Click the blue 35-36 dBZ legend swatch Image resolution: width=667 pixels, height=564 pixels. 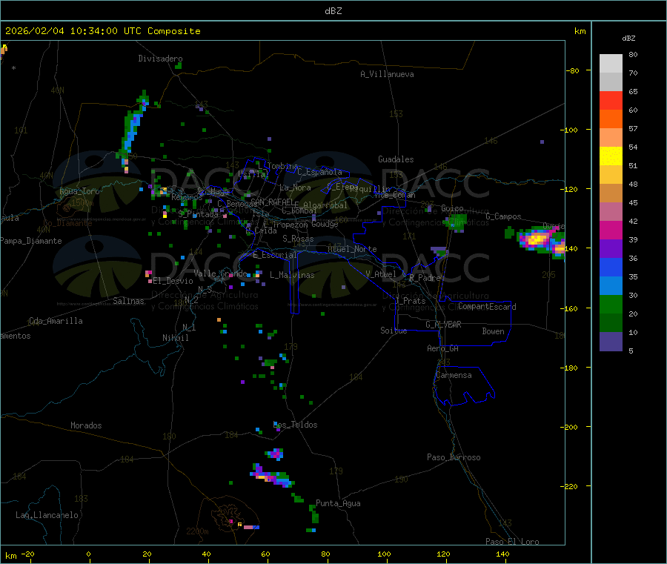click(611, 267)
